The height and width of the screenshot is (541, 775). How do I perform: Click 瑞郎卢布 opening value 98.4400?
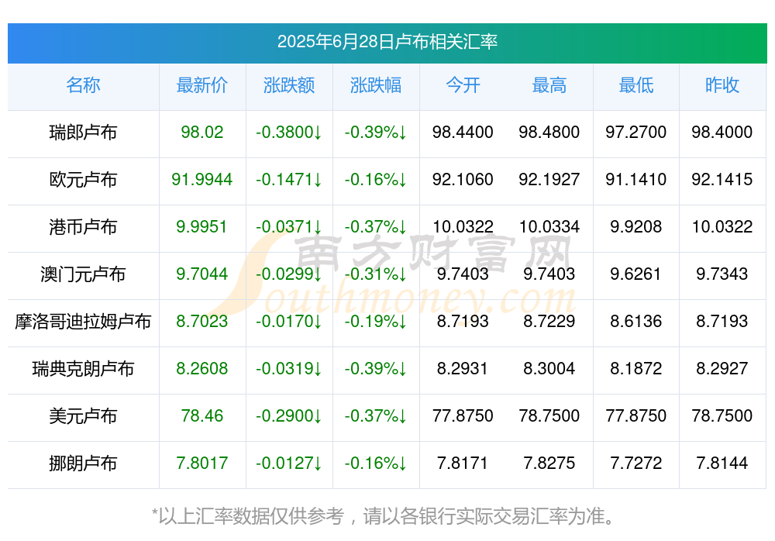point(463,132)
